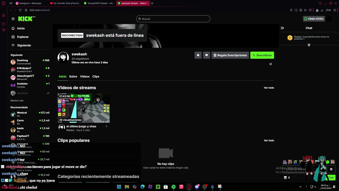Pin tab using address bar pin icon
This screenshot has height=191, width=339.
click(291, 10)
